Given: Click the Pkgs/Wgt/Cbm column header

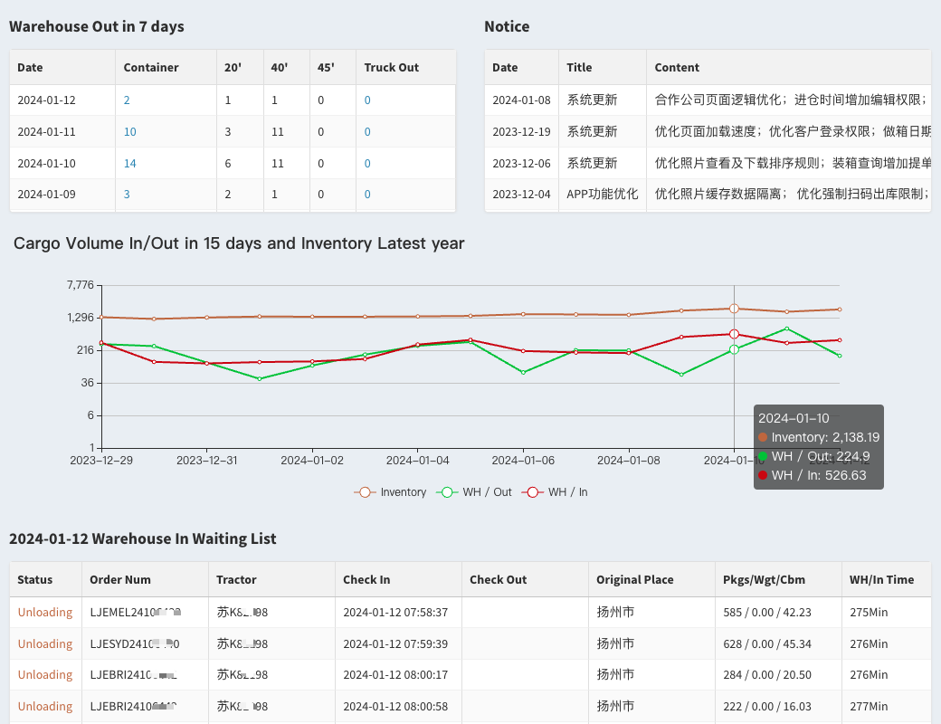Looking at the screenshot, I should pos(764,579).
